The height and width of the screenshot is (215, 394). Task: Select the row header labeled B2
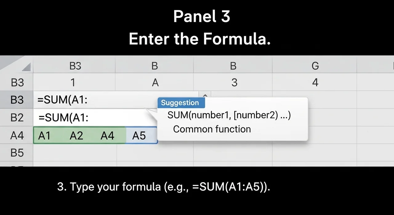point(17,117)
